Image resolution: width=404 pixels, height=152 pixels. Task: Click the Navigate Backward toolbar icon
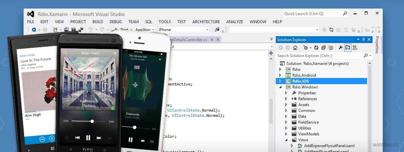34,30
